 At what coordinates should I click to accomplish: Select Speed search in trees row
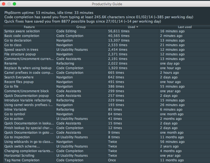coord(107,50)
